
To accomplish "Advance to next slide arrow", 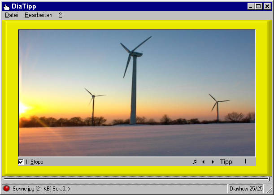I will click(x=213, y=162).
